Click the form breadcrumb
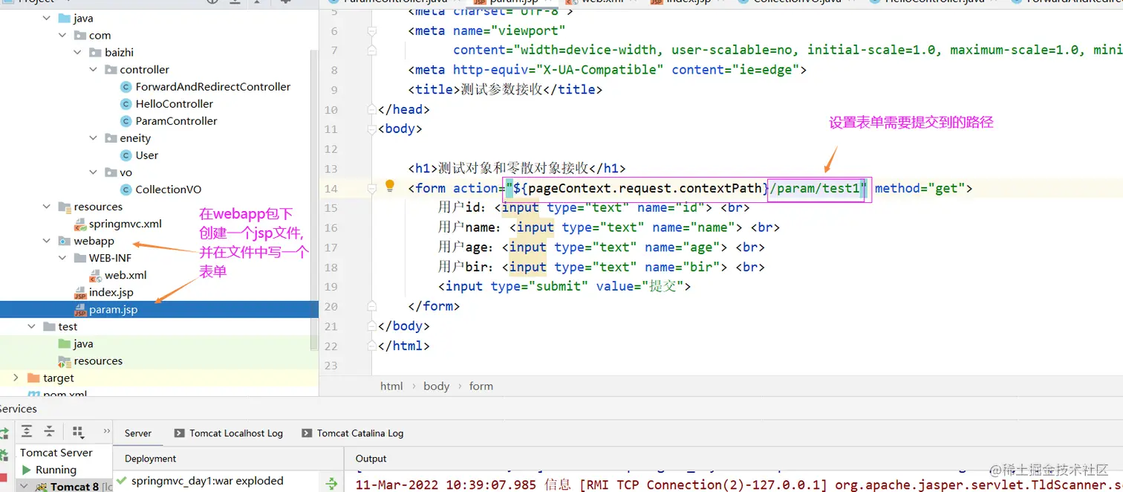The height and width of the screenshot is (492, 1123). (x=481, y=386)
